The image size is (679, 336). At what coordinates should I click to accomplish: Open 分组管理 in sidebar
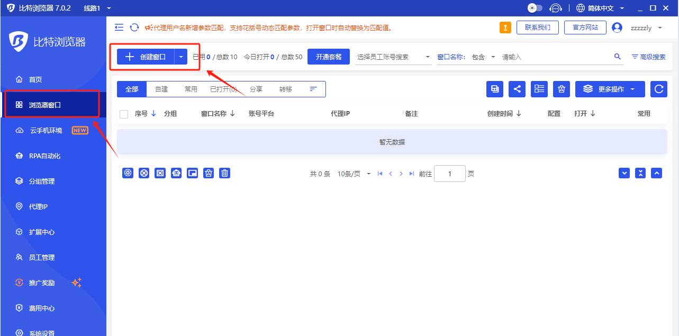(x=53, y=181)
